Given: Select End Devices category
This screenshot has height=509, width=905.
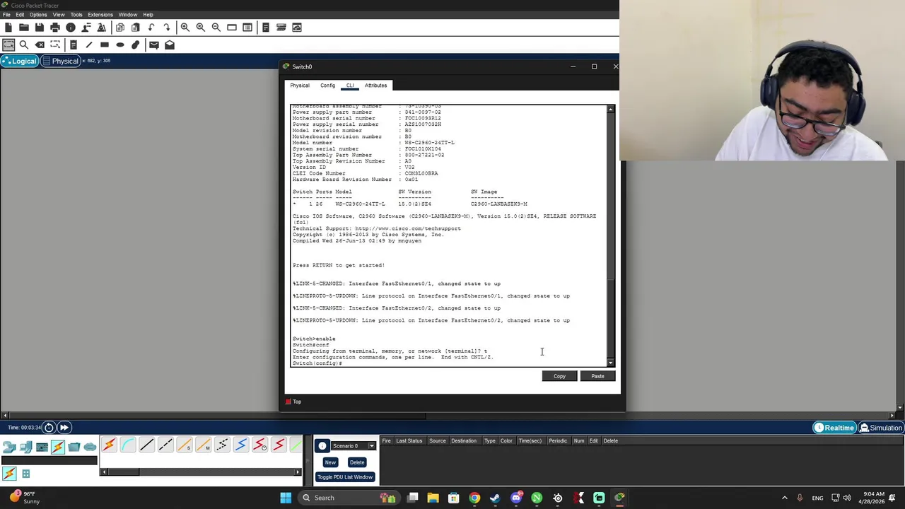Looking at the screenshot, I should coord(25,447).
